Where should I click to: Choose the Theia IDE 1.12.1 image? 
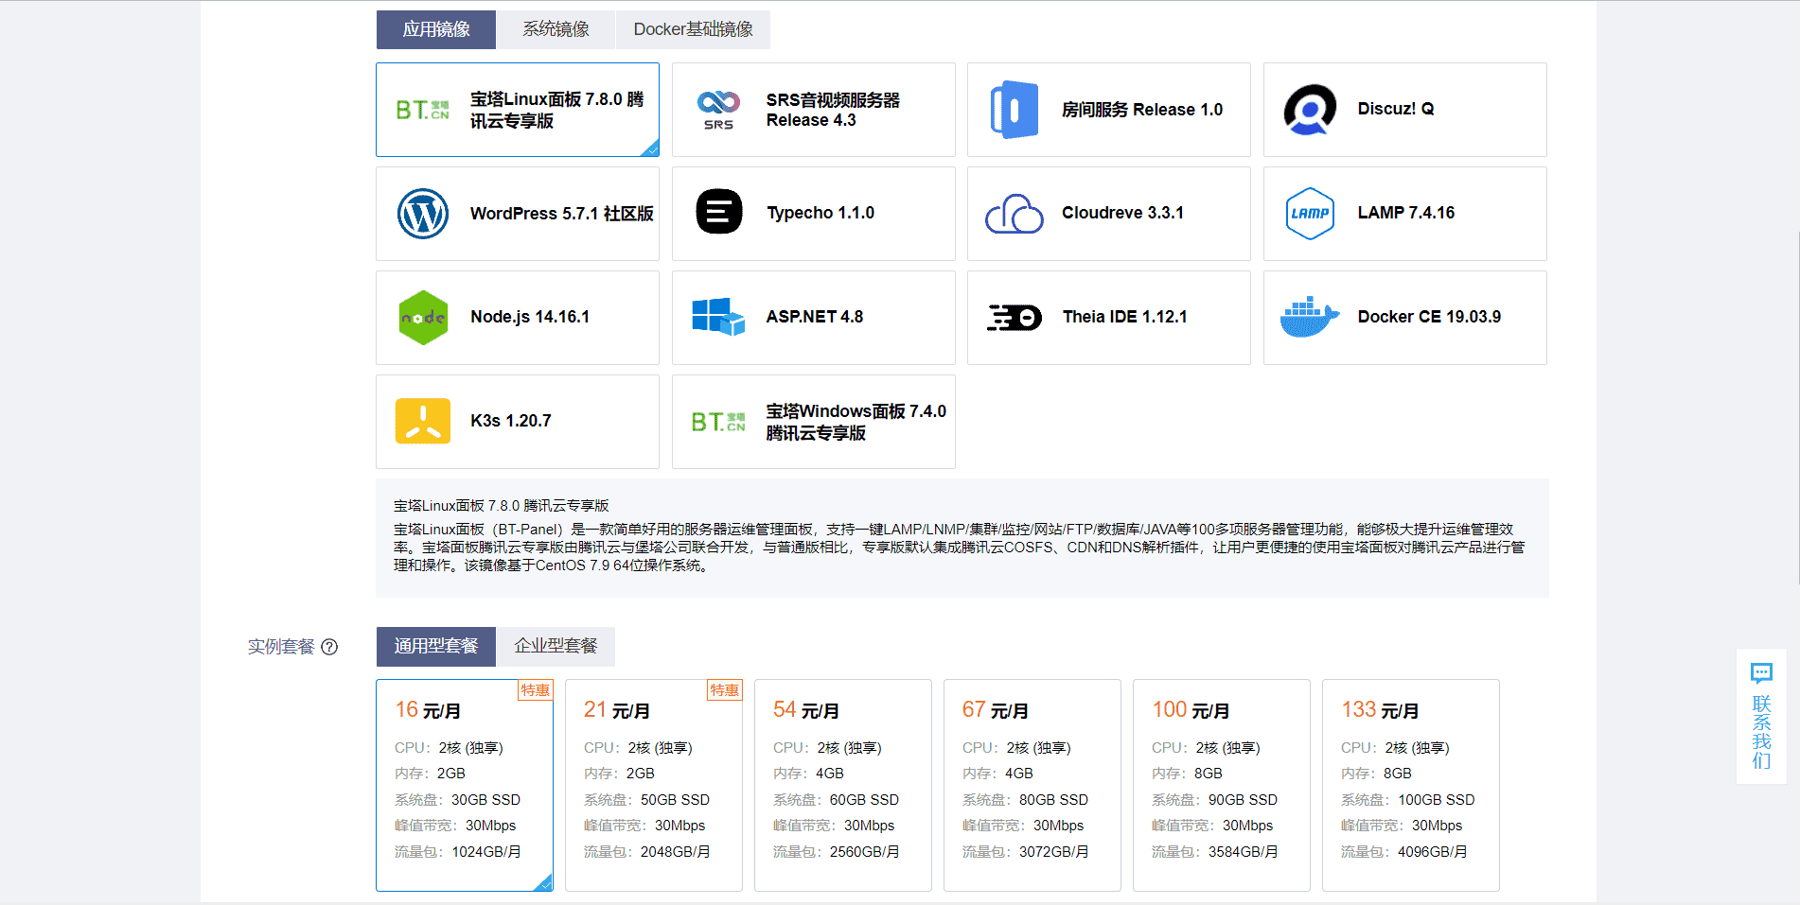(x=1108, y=318)
